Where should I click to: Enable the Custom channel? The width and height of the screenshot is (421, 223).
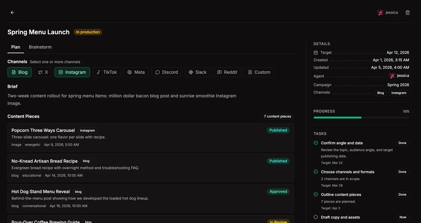click(259, 72)
